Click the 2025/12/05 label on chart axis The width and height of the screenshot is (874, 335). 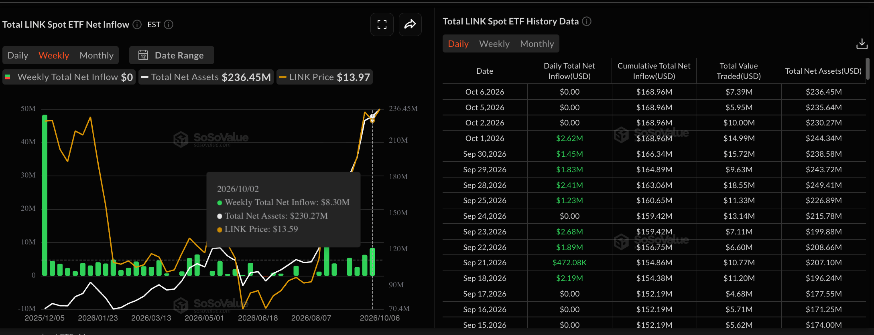[45, 318]
